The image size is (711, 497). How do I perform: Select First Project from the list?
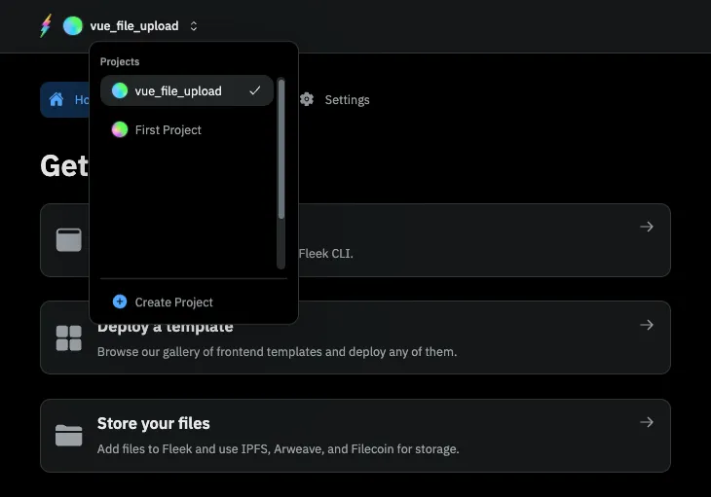pos(168,129)
